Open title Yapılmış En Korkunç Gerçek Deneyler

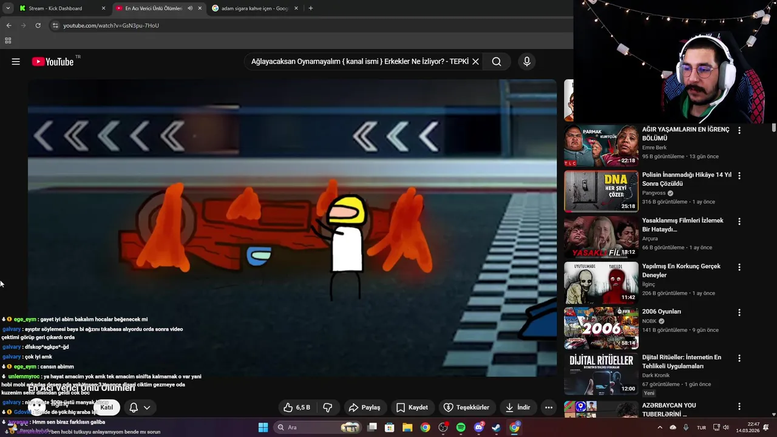[x=681, y=271]
